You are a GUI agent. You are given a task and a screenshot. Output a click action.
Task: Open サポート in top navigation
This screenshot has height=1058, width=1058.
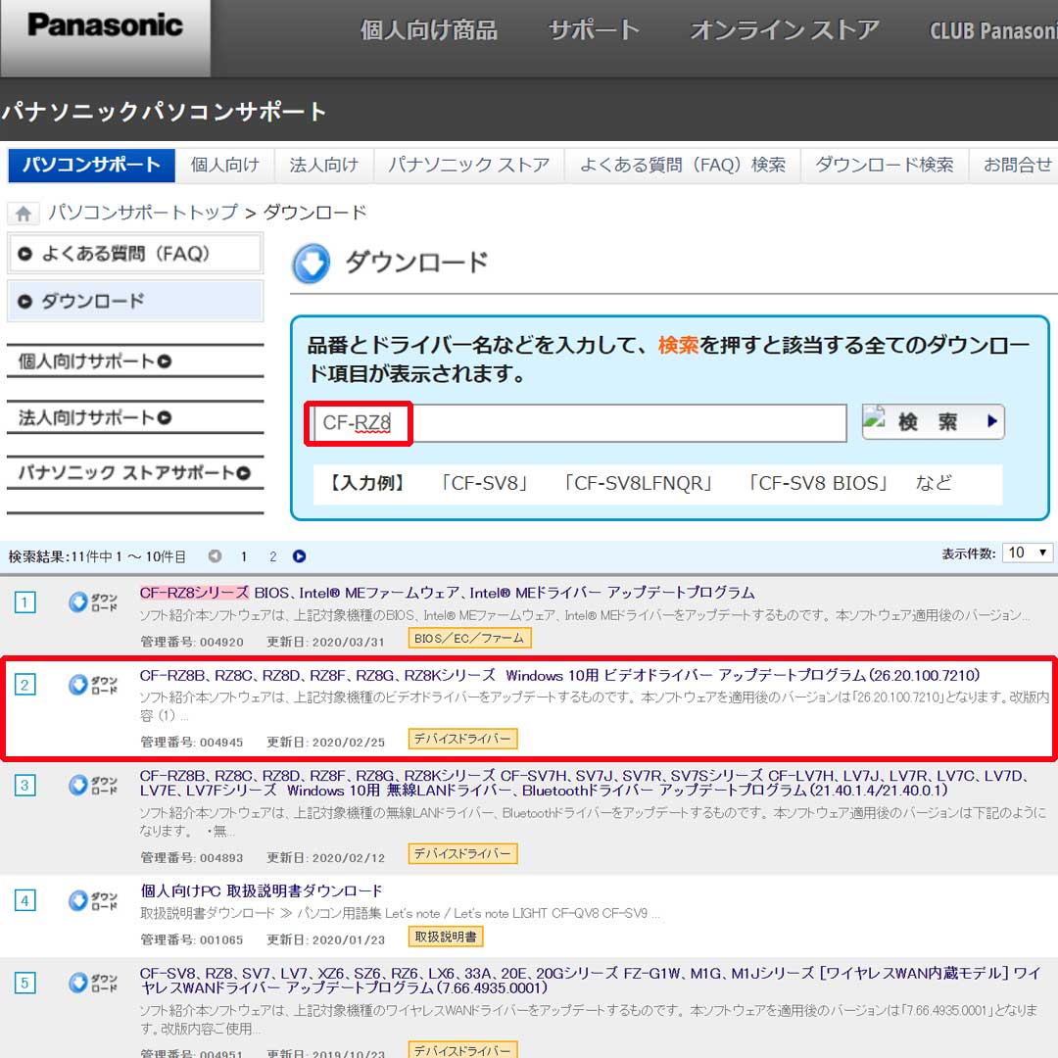594,30
